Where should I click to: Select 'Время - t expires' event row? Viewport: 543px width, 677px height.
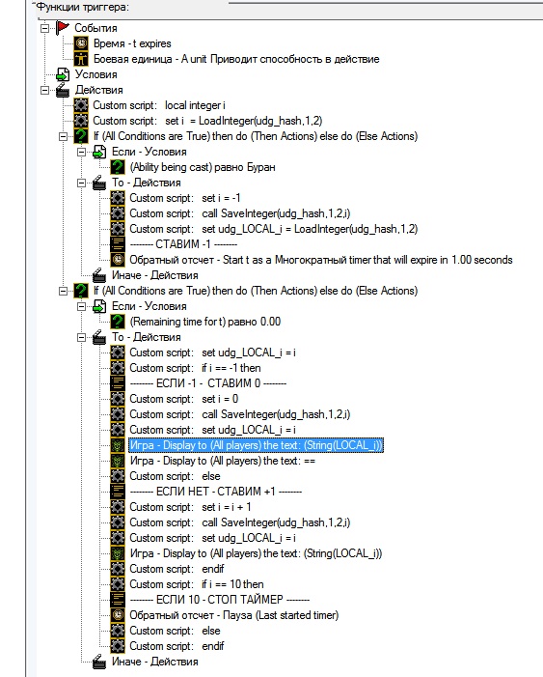point(132,43)
